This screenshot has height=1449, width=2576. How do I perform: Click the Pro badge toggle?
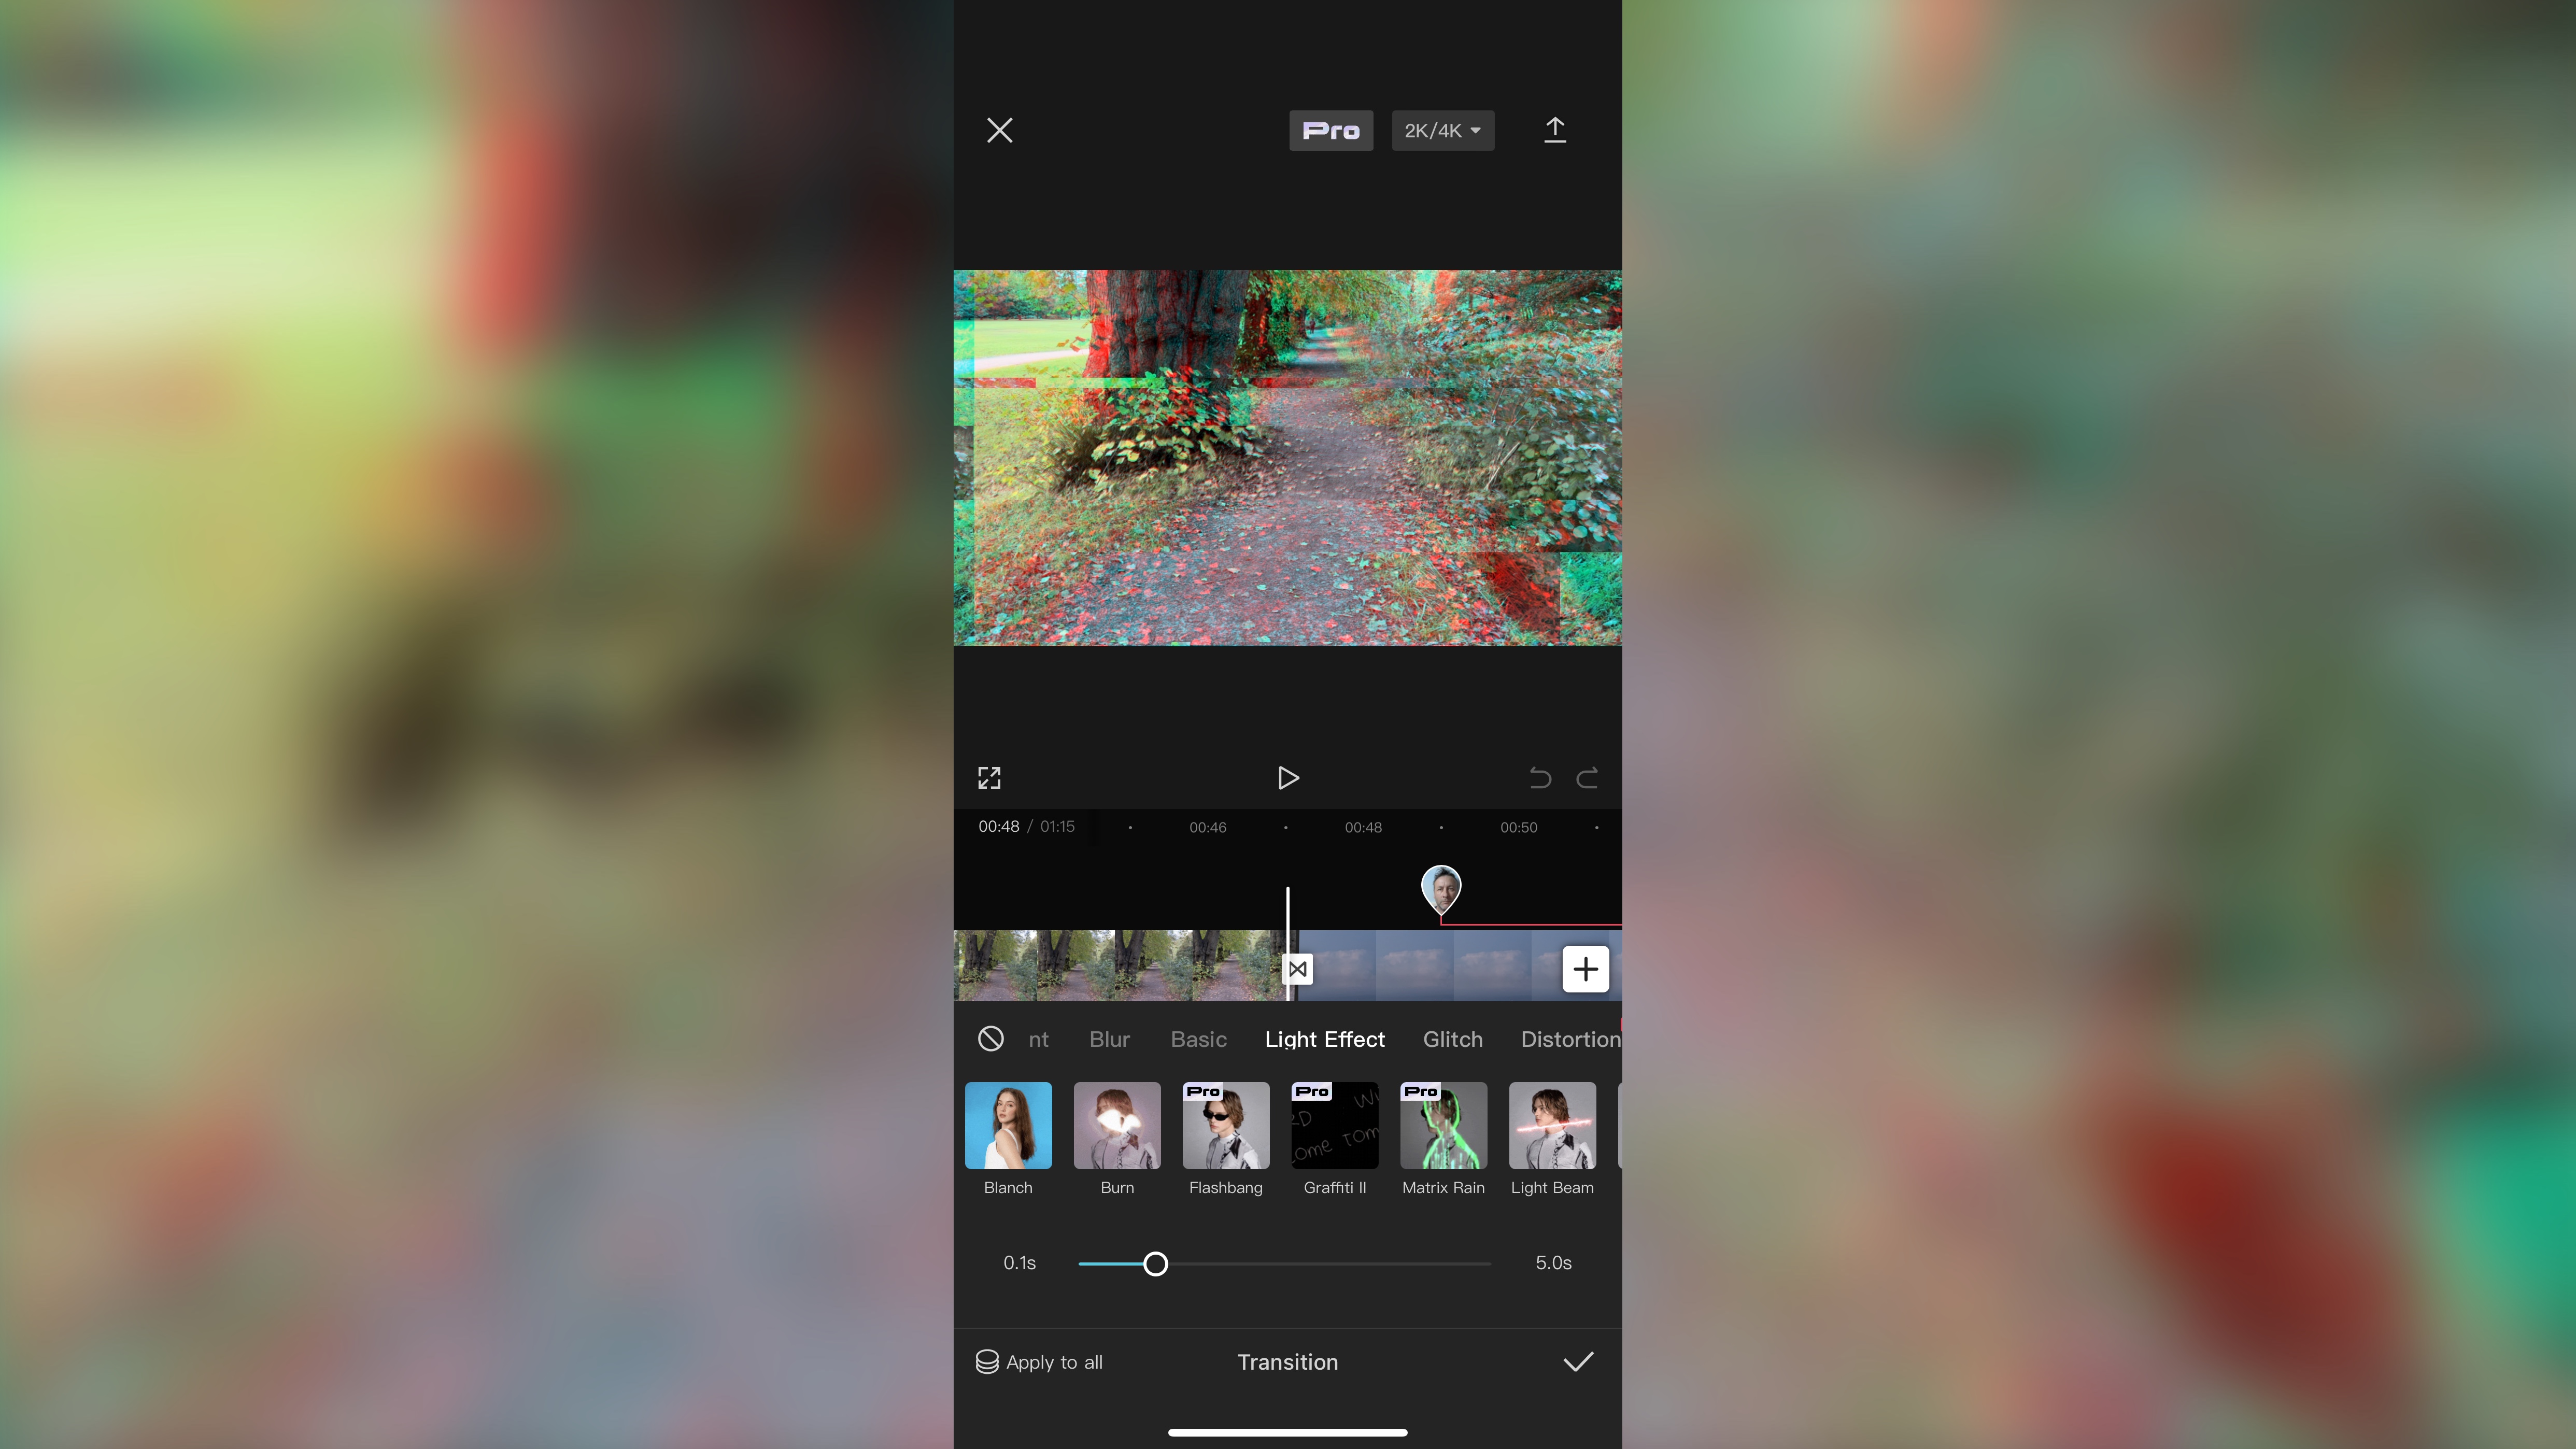click(1331, 129)
